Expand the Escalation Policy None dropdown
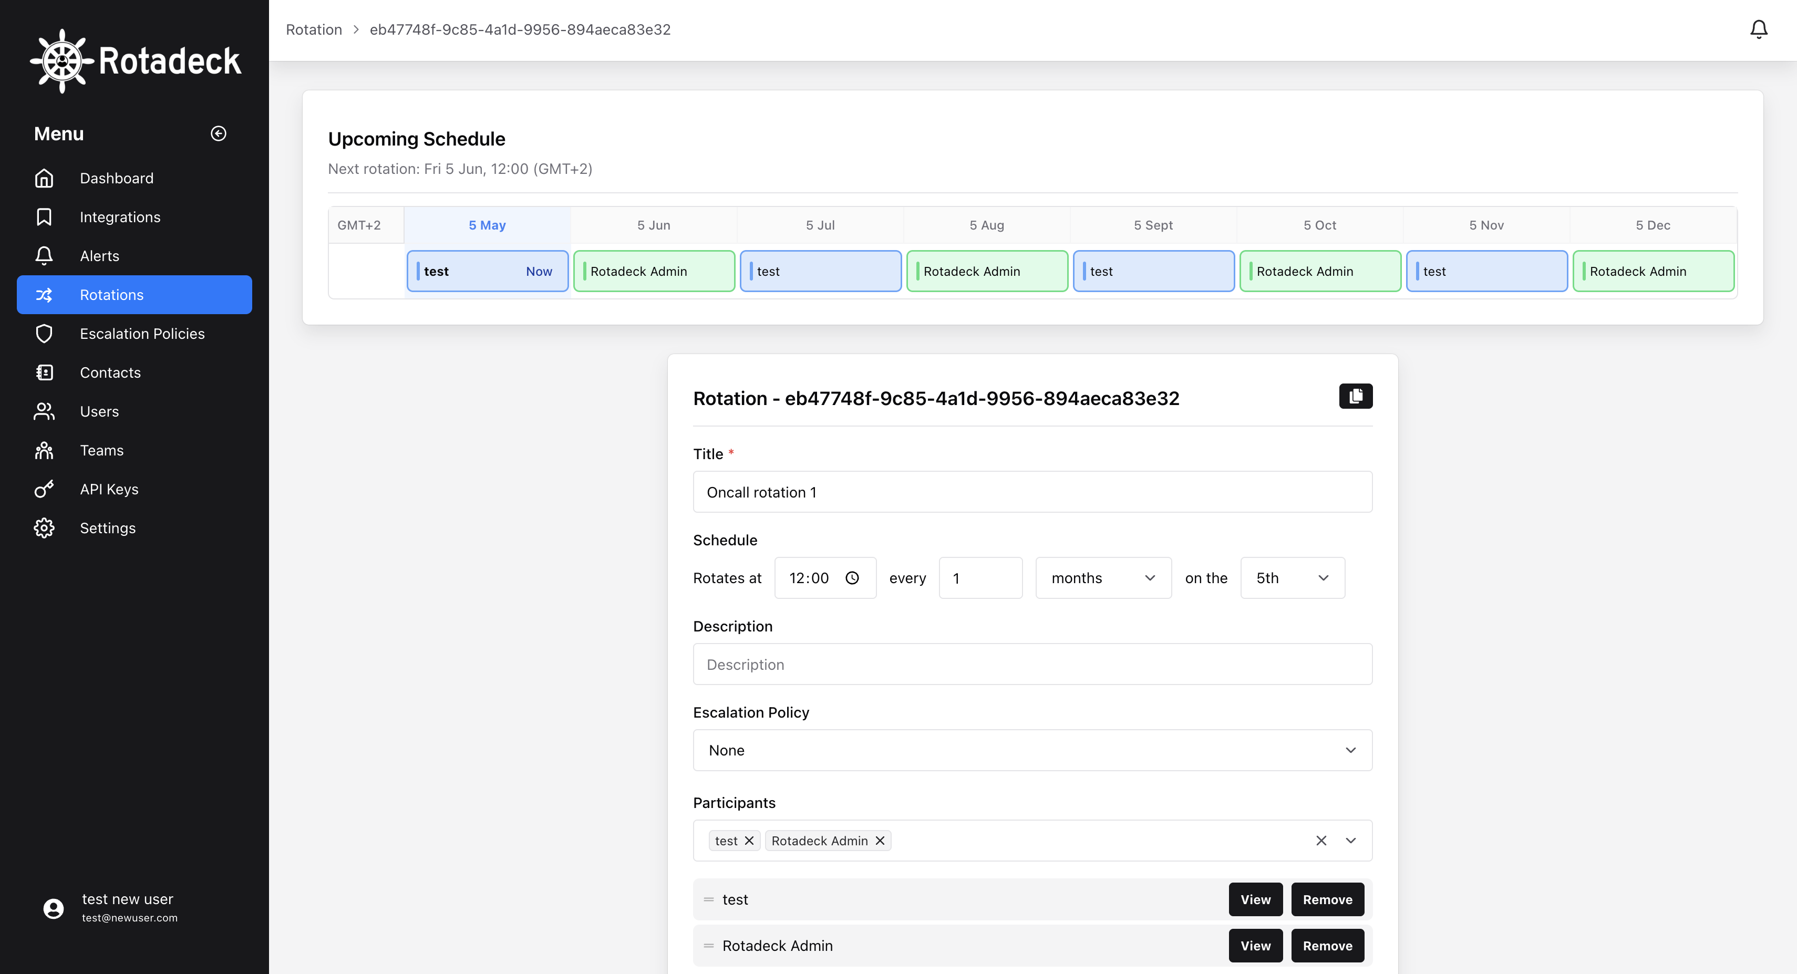The image size is (1797, 974). (1032, 750)
